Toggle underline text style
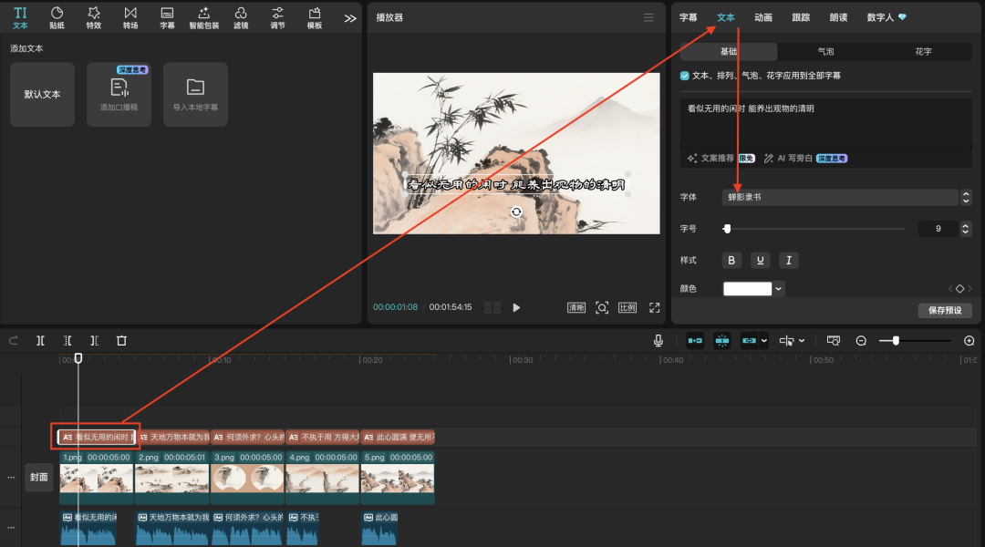The width and height of the screenshot is (985, 547). [x=760, y=261]
